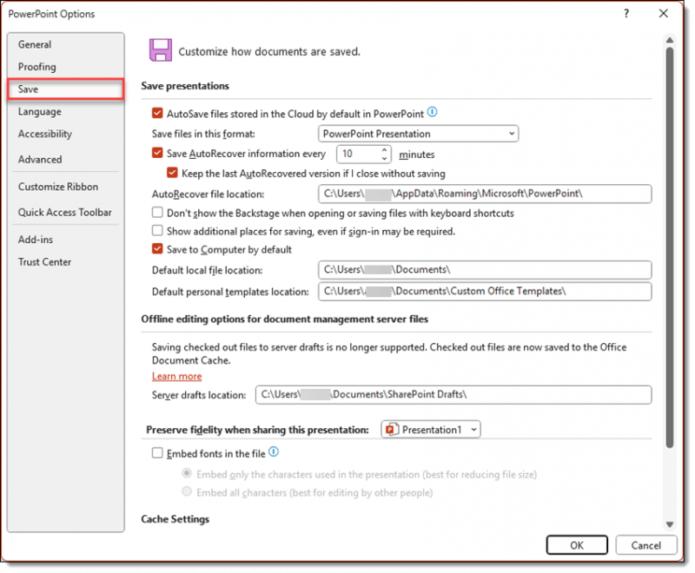695x573 pixels.
Task: Decrease AutoRecover minutes with down arrow
Action: coord(384,158)
